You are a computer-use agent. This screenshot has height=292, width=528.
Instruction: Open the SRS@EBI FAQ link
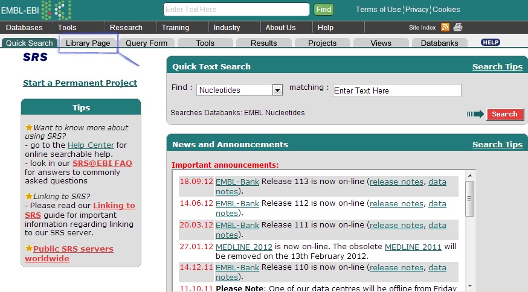102,163
